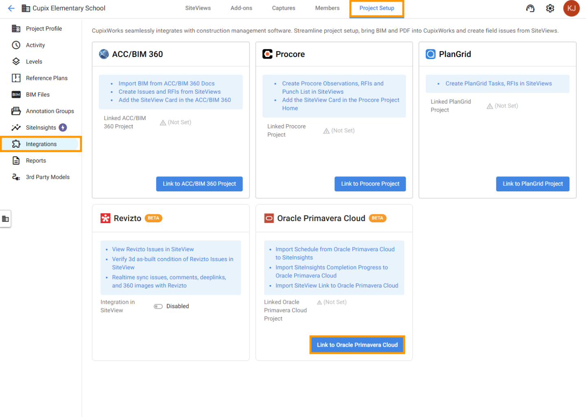The height and width of the screenshot is (417, 586).
Task: Open Annotation Groups section
Action: [50, 111]
